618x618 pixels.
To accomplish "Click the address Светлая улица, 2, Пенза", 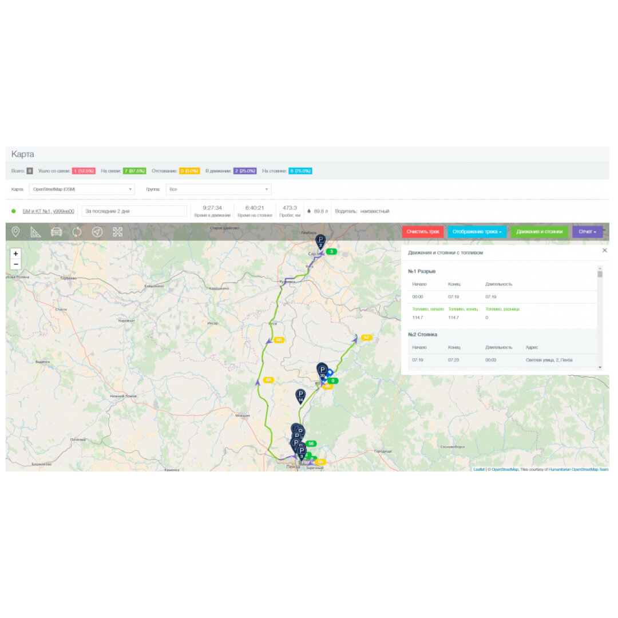I will point(549,360).
